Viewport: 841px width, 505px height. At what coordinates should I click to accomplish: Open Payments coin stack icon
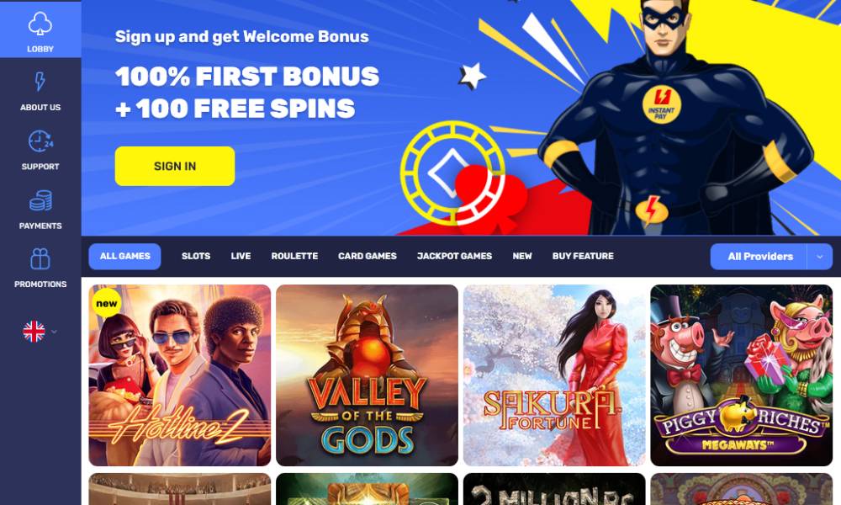pos(40,200)
